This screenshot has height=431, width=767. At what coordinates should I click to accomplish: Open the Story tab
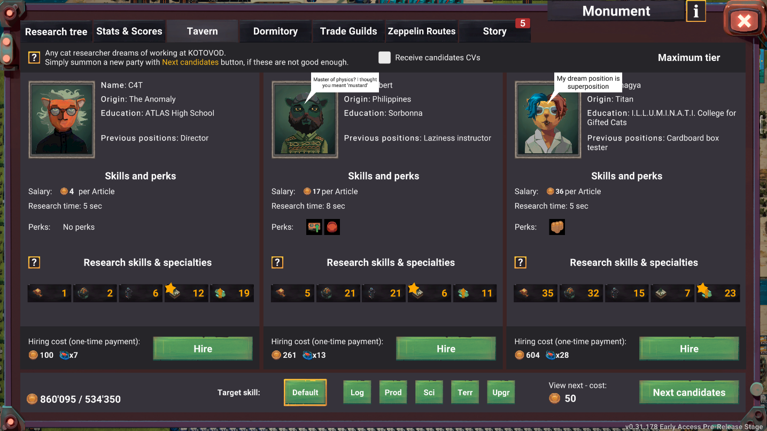[494, 32]
